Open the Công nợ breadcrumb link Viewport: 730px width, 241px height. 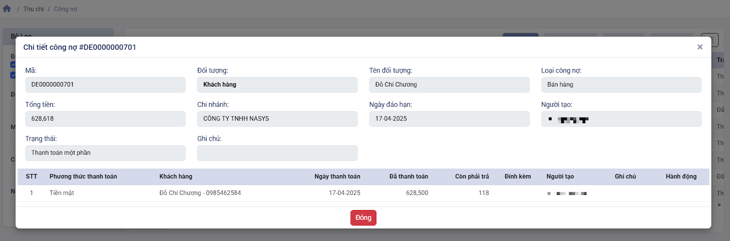point(66,9)
